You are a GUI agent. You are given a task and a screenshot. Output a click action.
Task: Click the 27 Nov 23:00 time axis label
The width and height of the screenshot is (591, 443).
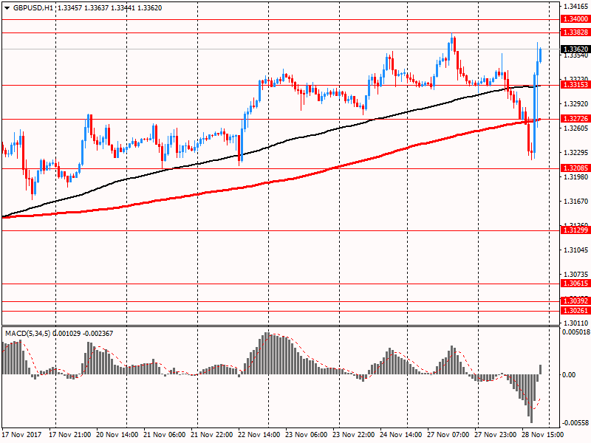[x=496, y=434]
